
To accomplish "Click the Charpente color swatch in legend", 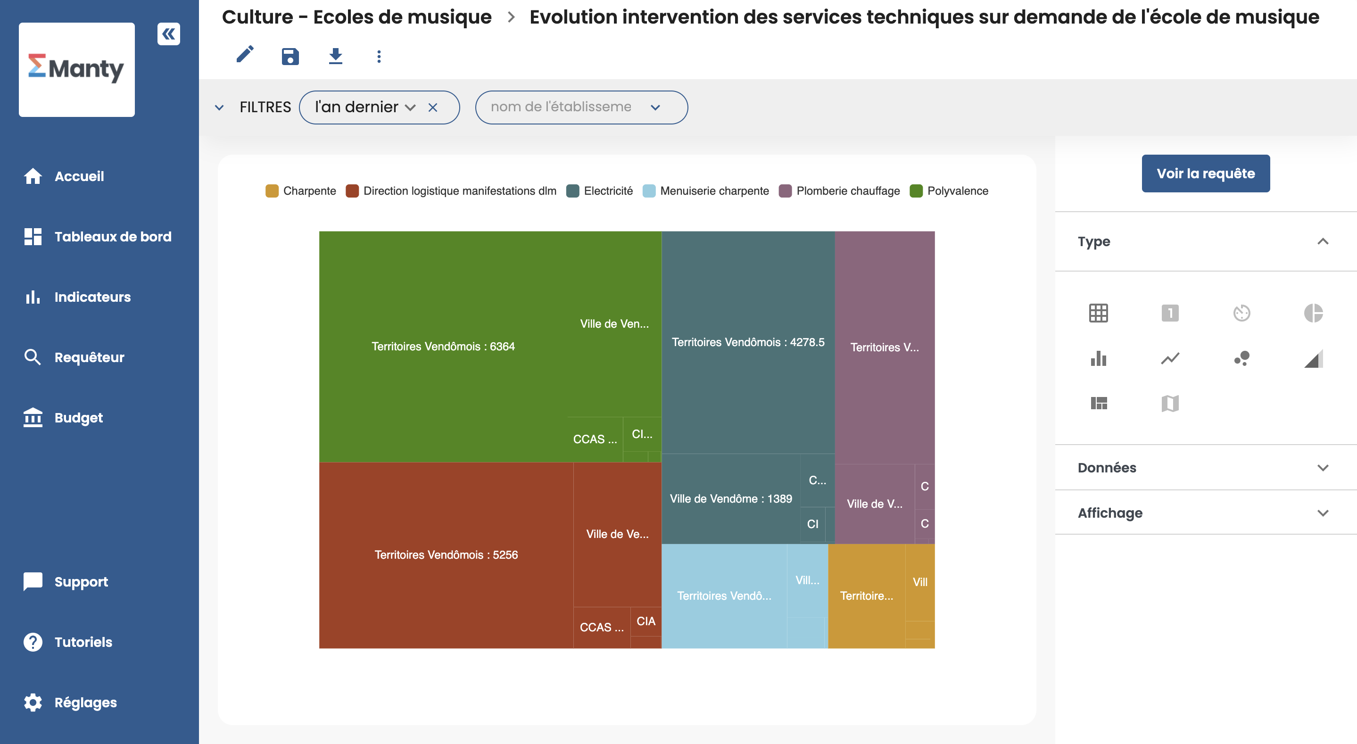I will coord(272,191).
